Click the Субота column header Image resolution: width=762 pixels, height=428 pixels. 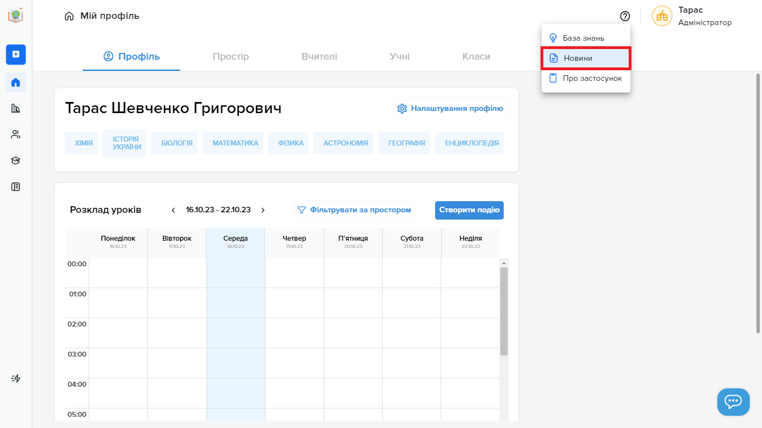pyautogui.click(x=412, y=242)
